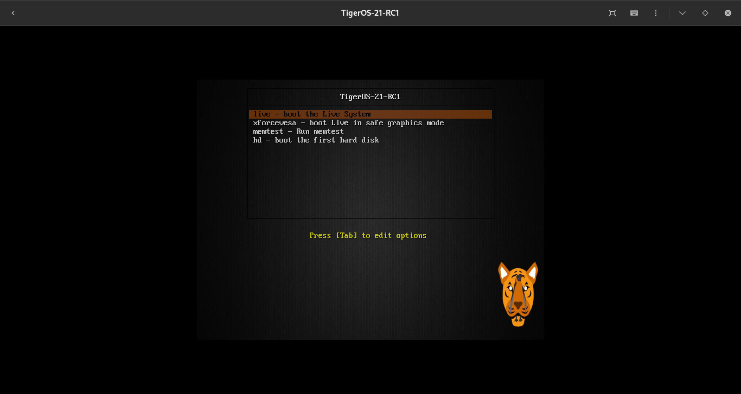Close the TigerOS-21-RC1 window

click(728, 13)
